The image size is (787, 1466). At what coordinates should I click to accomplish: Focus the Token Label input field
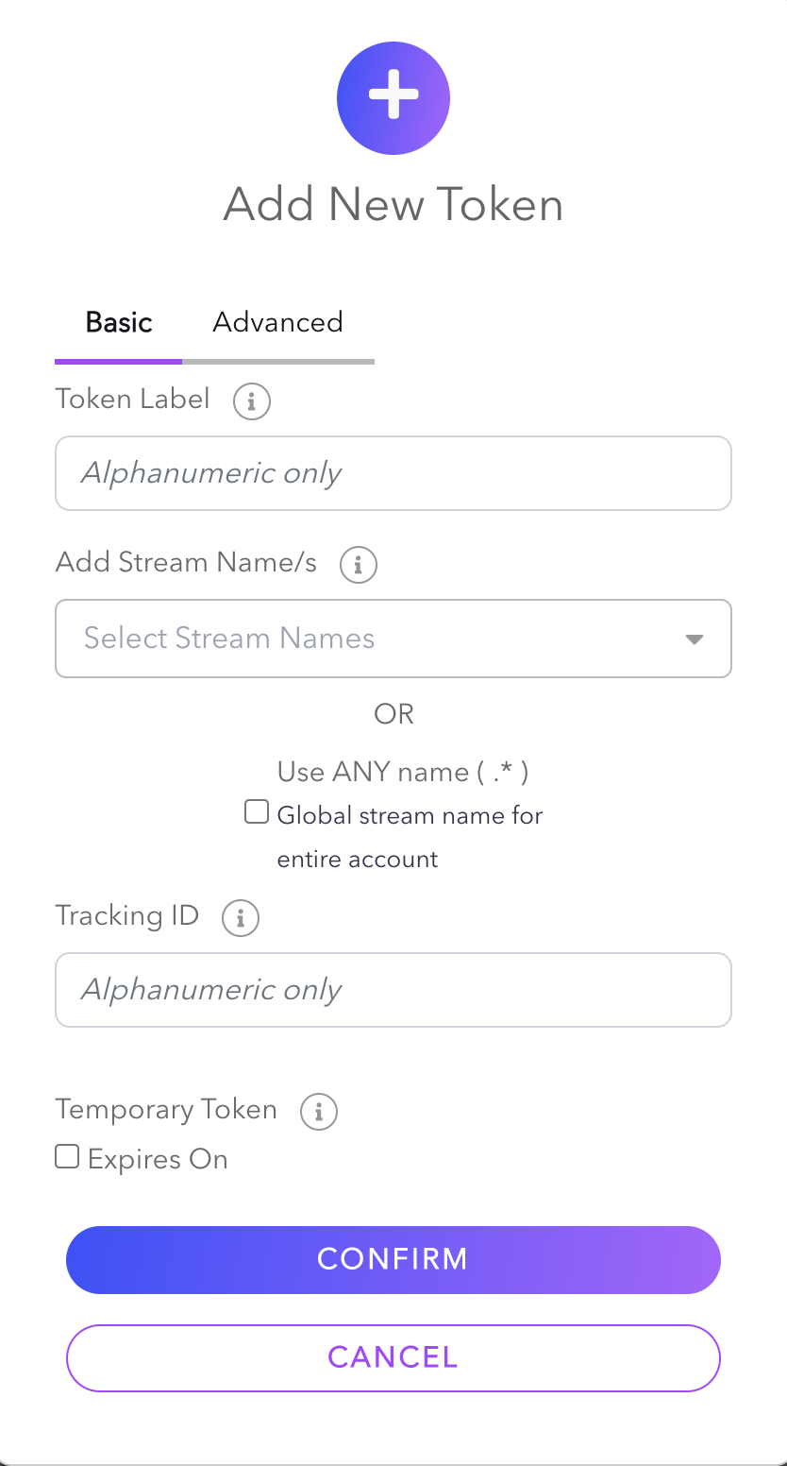(x=393, y=473)
